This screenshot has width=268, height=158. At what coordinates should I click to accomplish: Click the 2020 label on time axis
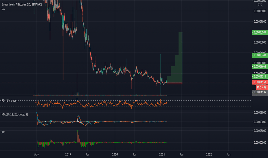click(x=115, y=155)
